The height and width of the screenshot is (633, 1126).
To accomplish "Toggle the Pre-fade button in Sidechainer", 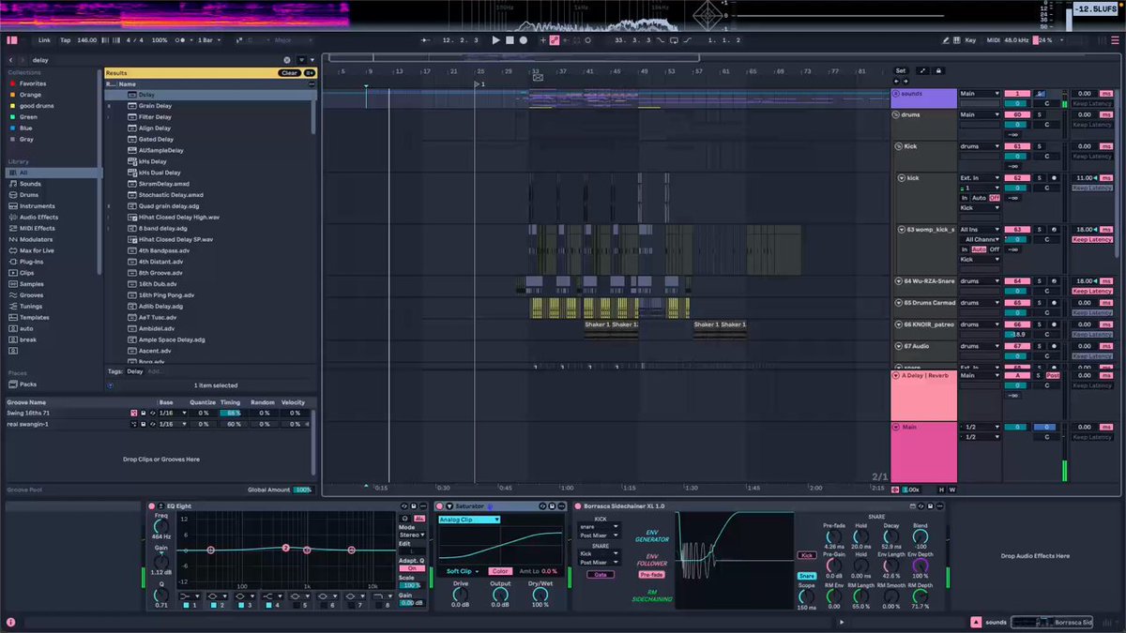I will point(651,574).
